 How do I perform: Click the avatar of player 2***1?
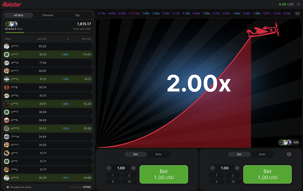(6, 46)
